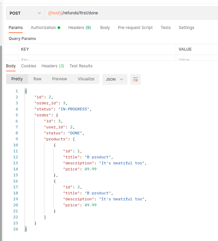
Task: Show the Test Results tab
Action: coord(81,66)
